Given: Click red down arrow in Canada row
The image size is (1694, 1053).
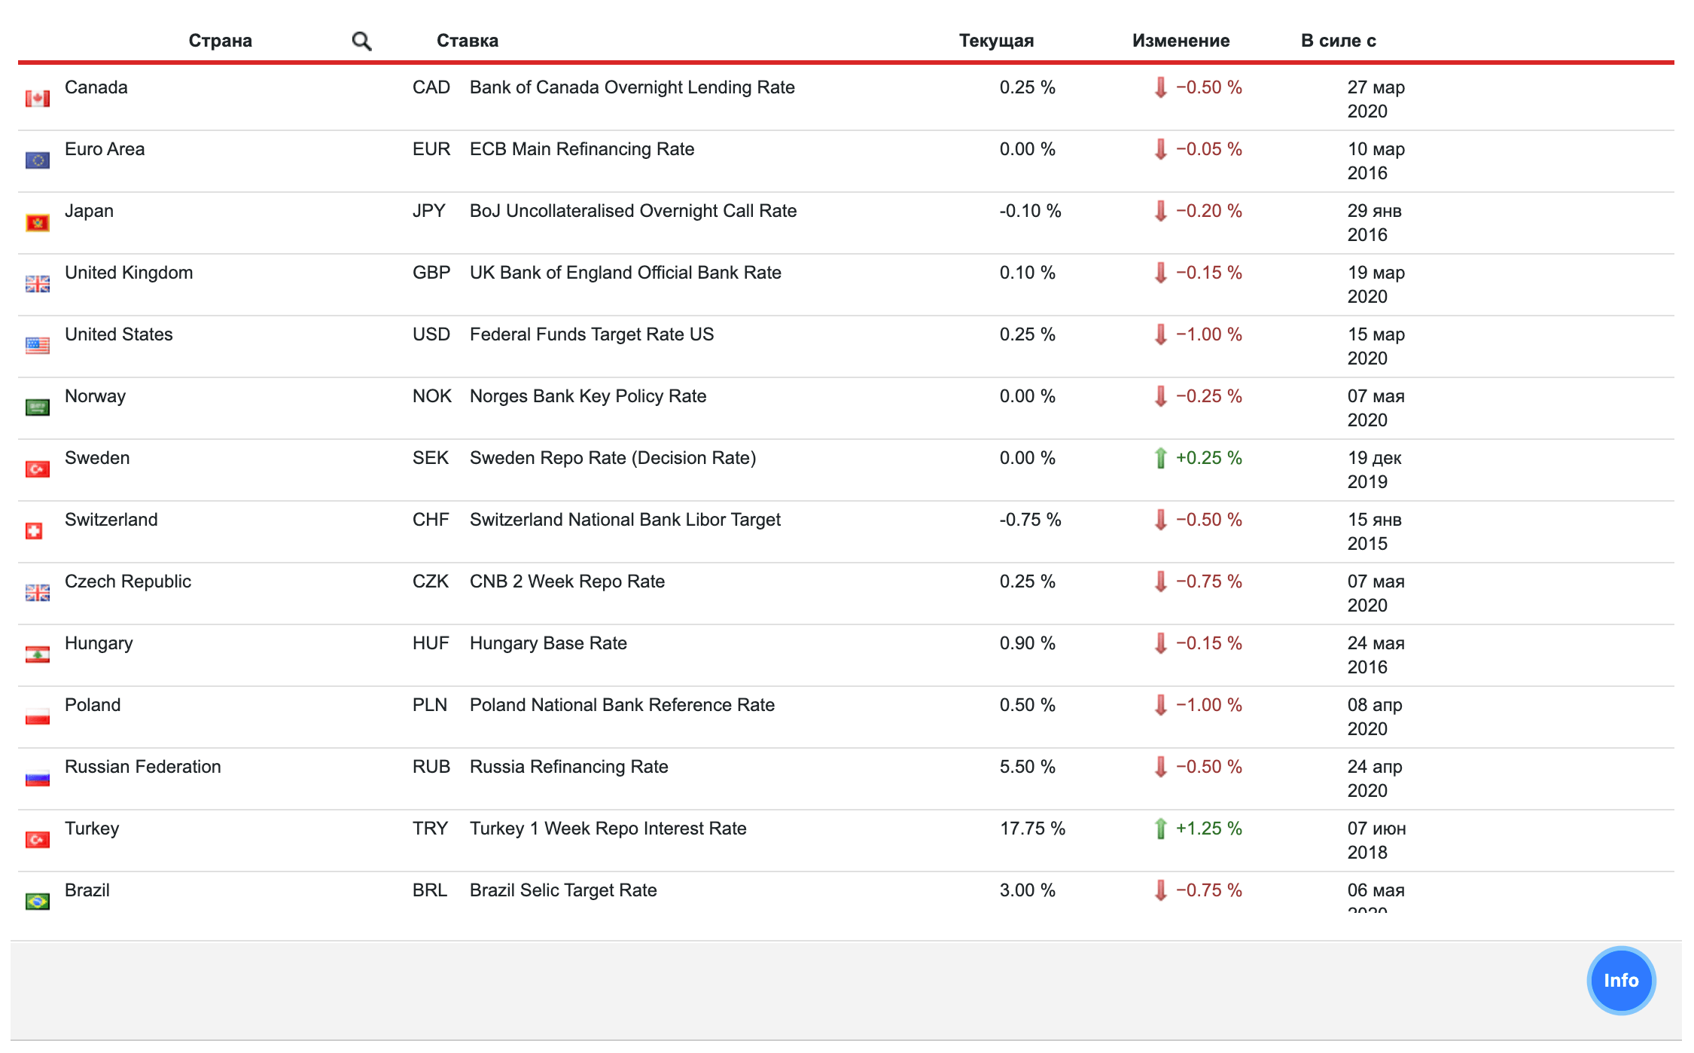Looking at the screenshot, I should [1160, 87].
